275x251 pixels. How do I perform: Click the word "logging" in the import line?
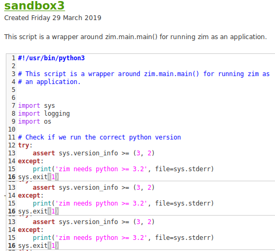point(57,114)
